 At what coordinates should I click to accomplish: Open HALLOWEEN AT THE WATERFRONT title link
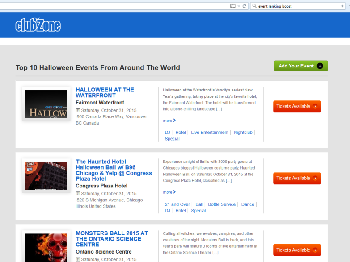click(x=105, y=92)
